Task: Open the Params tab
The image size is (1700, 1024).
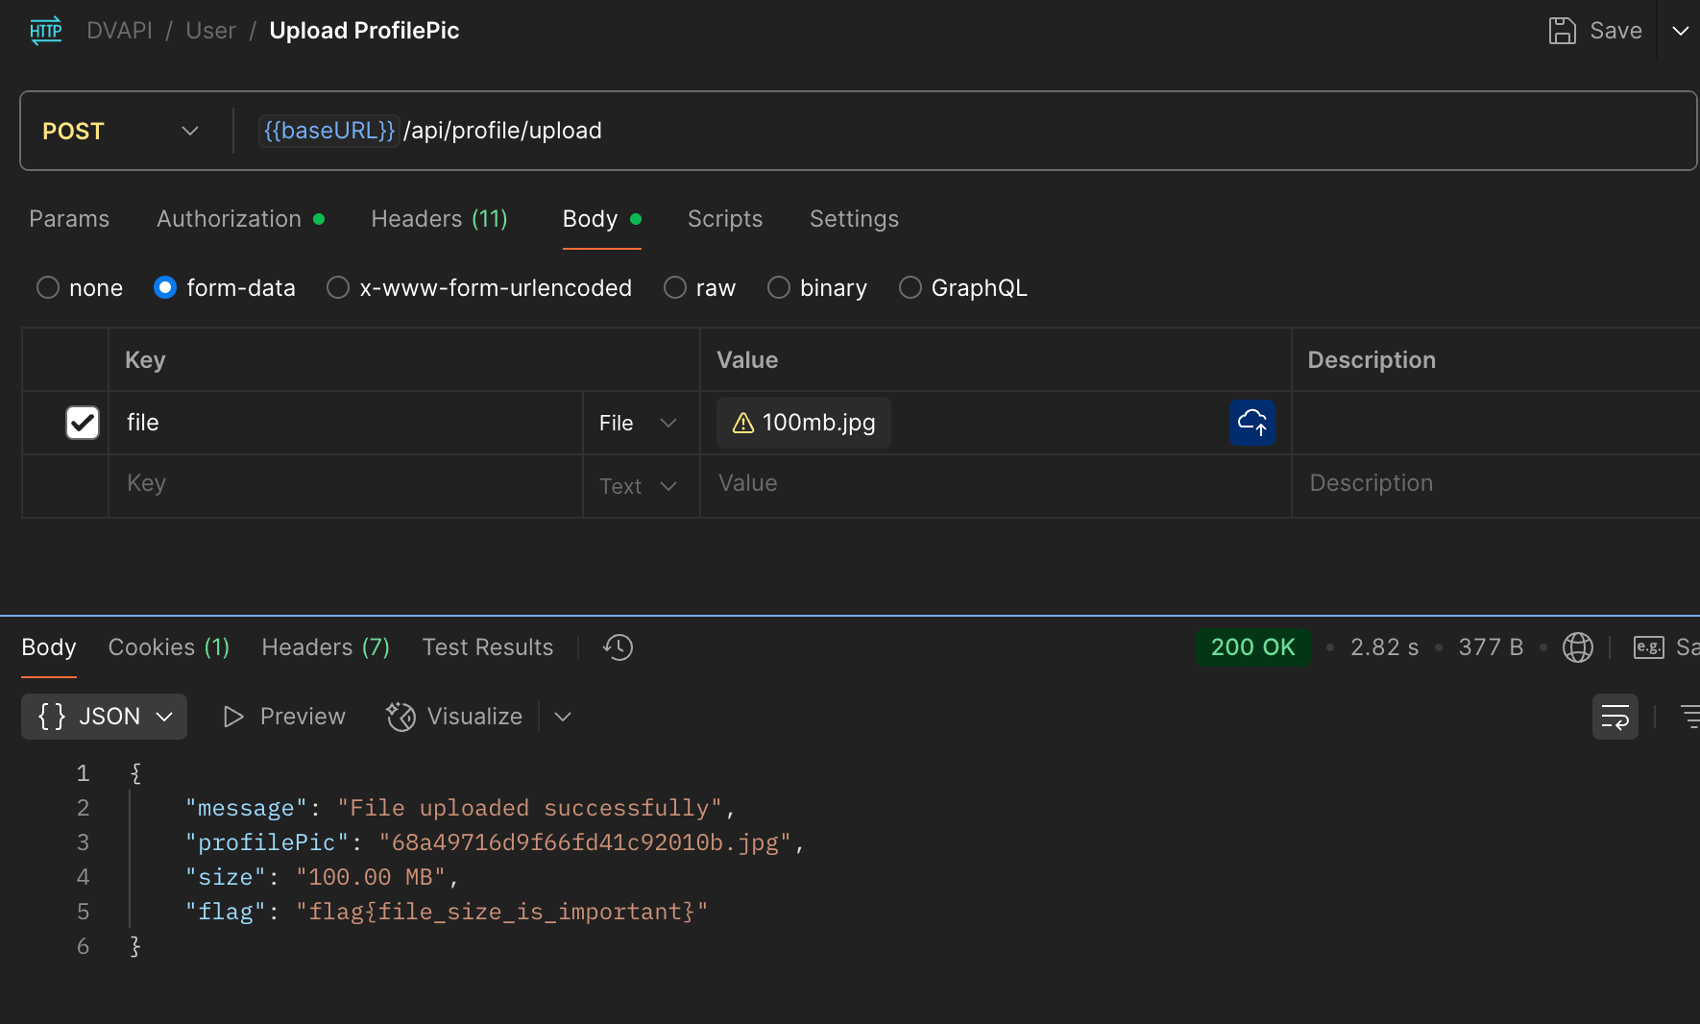Action: (x=69, y=219)
